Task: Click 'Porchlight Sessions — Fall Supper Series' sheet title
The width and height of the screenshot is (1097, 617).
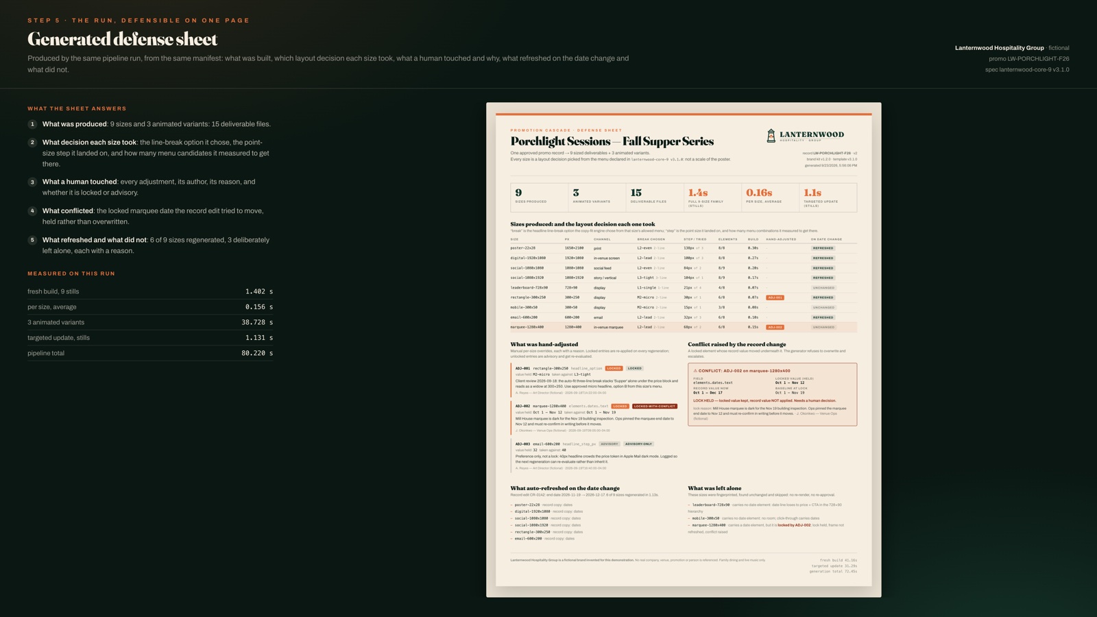Action: point(612,141)
